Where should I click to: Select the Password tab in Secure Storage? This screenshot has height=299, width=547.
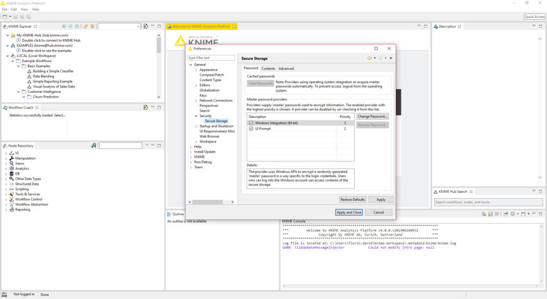[x=251, y=68]
